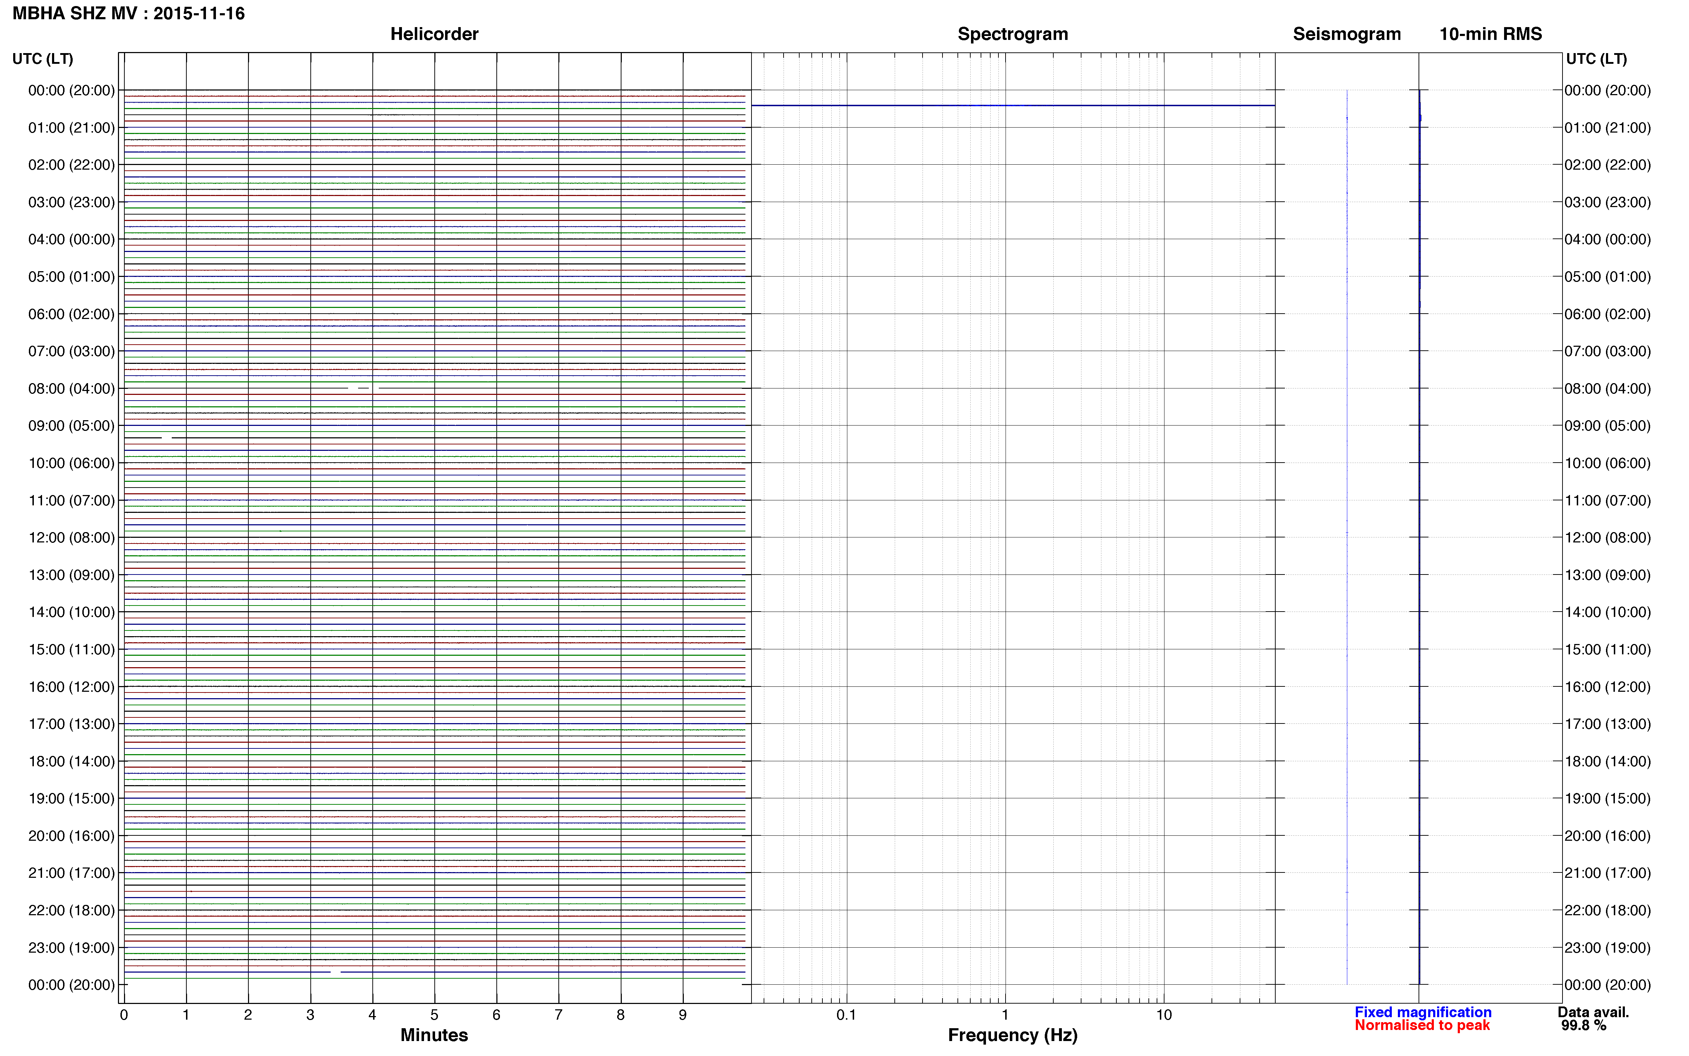Click left axis label "20:00 (16:00)"

click(71, 835)
